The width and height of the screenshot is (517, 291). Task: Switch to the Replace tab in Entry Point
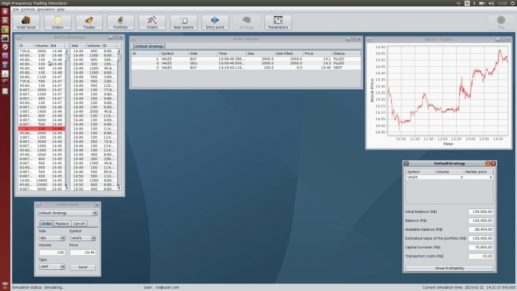pos(62,223)
